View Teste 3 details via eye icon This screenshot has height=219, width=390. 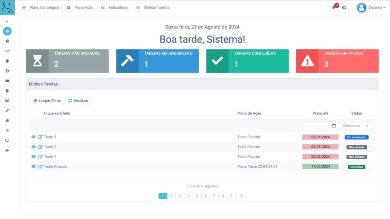point(34,137)
